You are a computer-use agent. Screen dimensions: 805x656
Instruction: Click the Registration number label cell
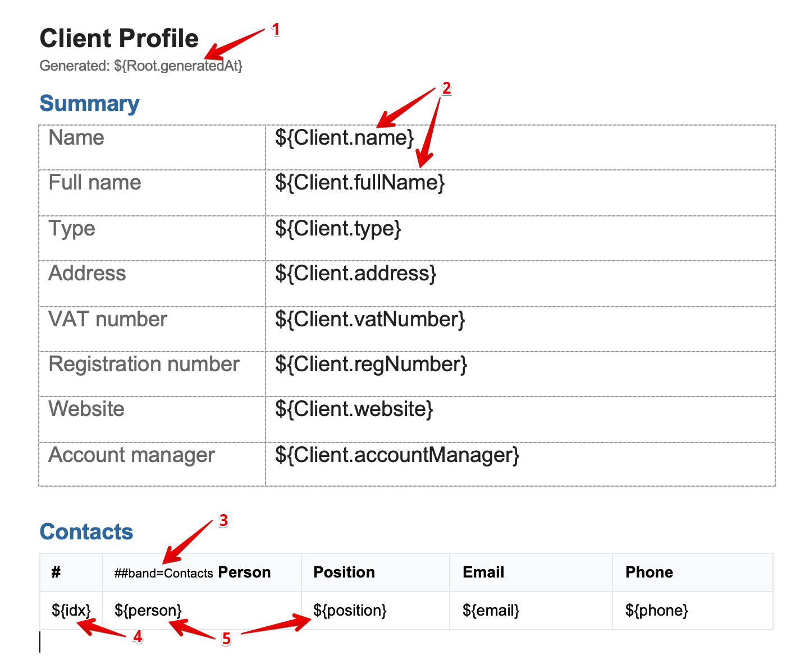(x=144, y=364)
